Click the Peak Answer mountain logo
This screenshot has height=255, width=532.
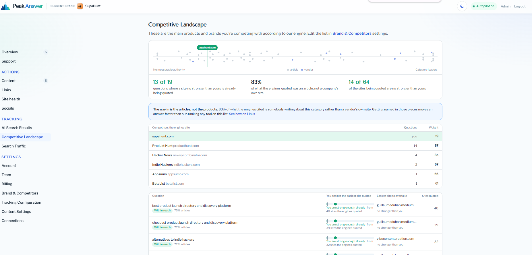pyautogui.click(x=5, y=6)
